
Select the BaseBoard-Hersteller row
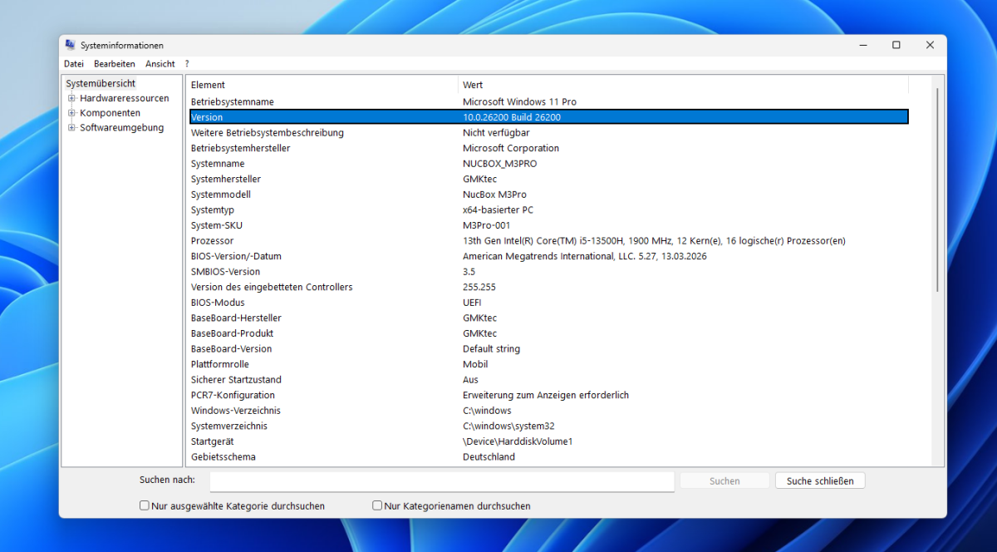point(548,318)
